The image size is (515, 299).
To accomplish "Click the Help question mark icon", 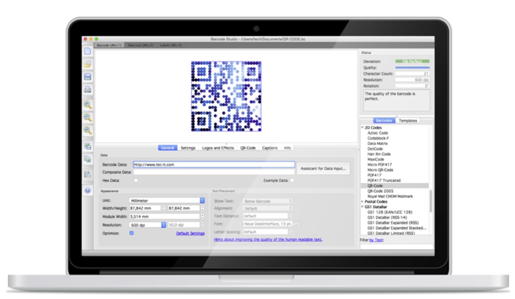I will 87,190.
